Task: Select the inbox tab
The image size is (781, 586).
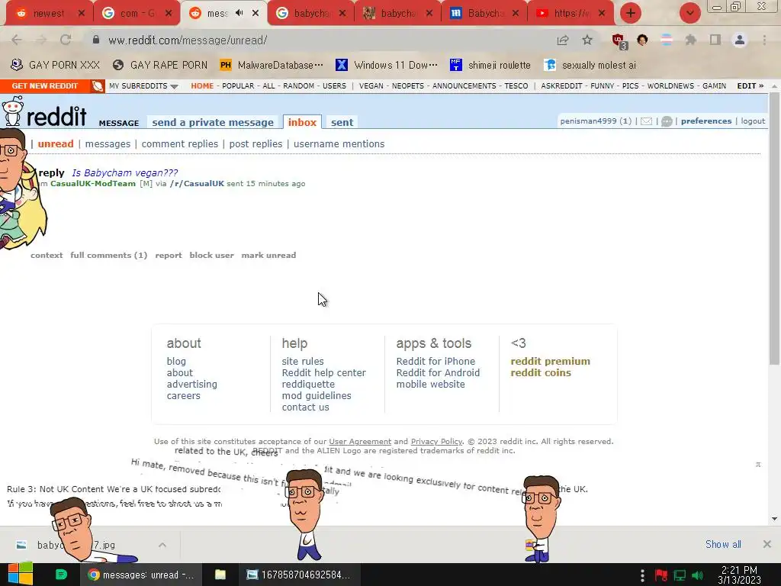Action: coord(302,122)
